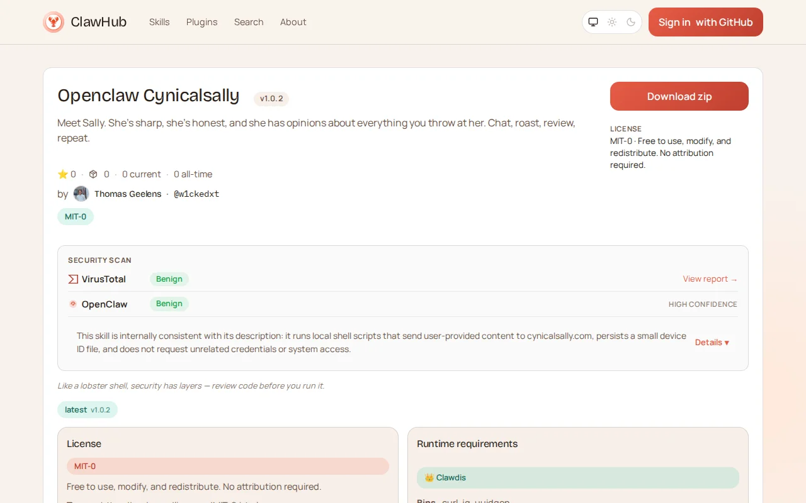806x503 pixels.
Task: Click the LICENSE sidebar label
Action: coord(626,129)
